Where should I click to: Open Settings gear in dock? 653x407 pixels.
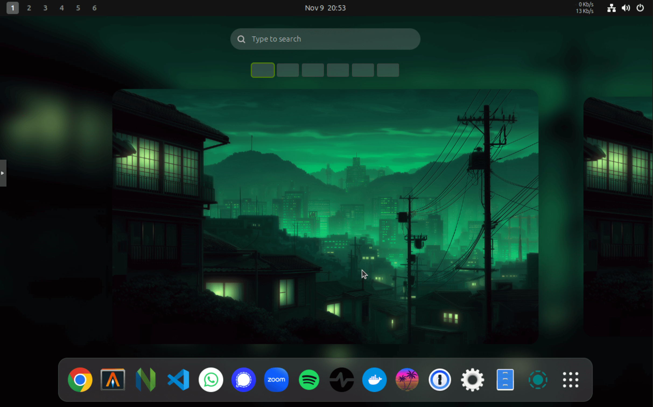point(472,380)
